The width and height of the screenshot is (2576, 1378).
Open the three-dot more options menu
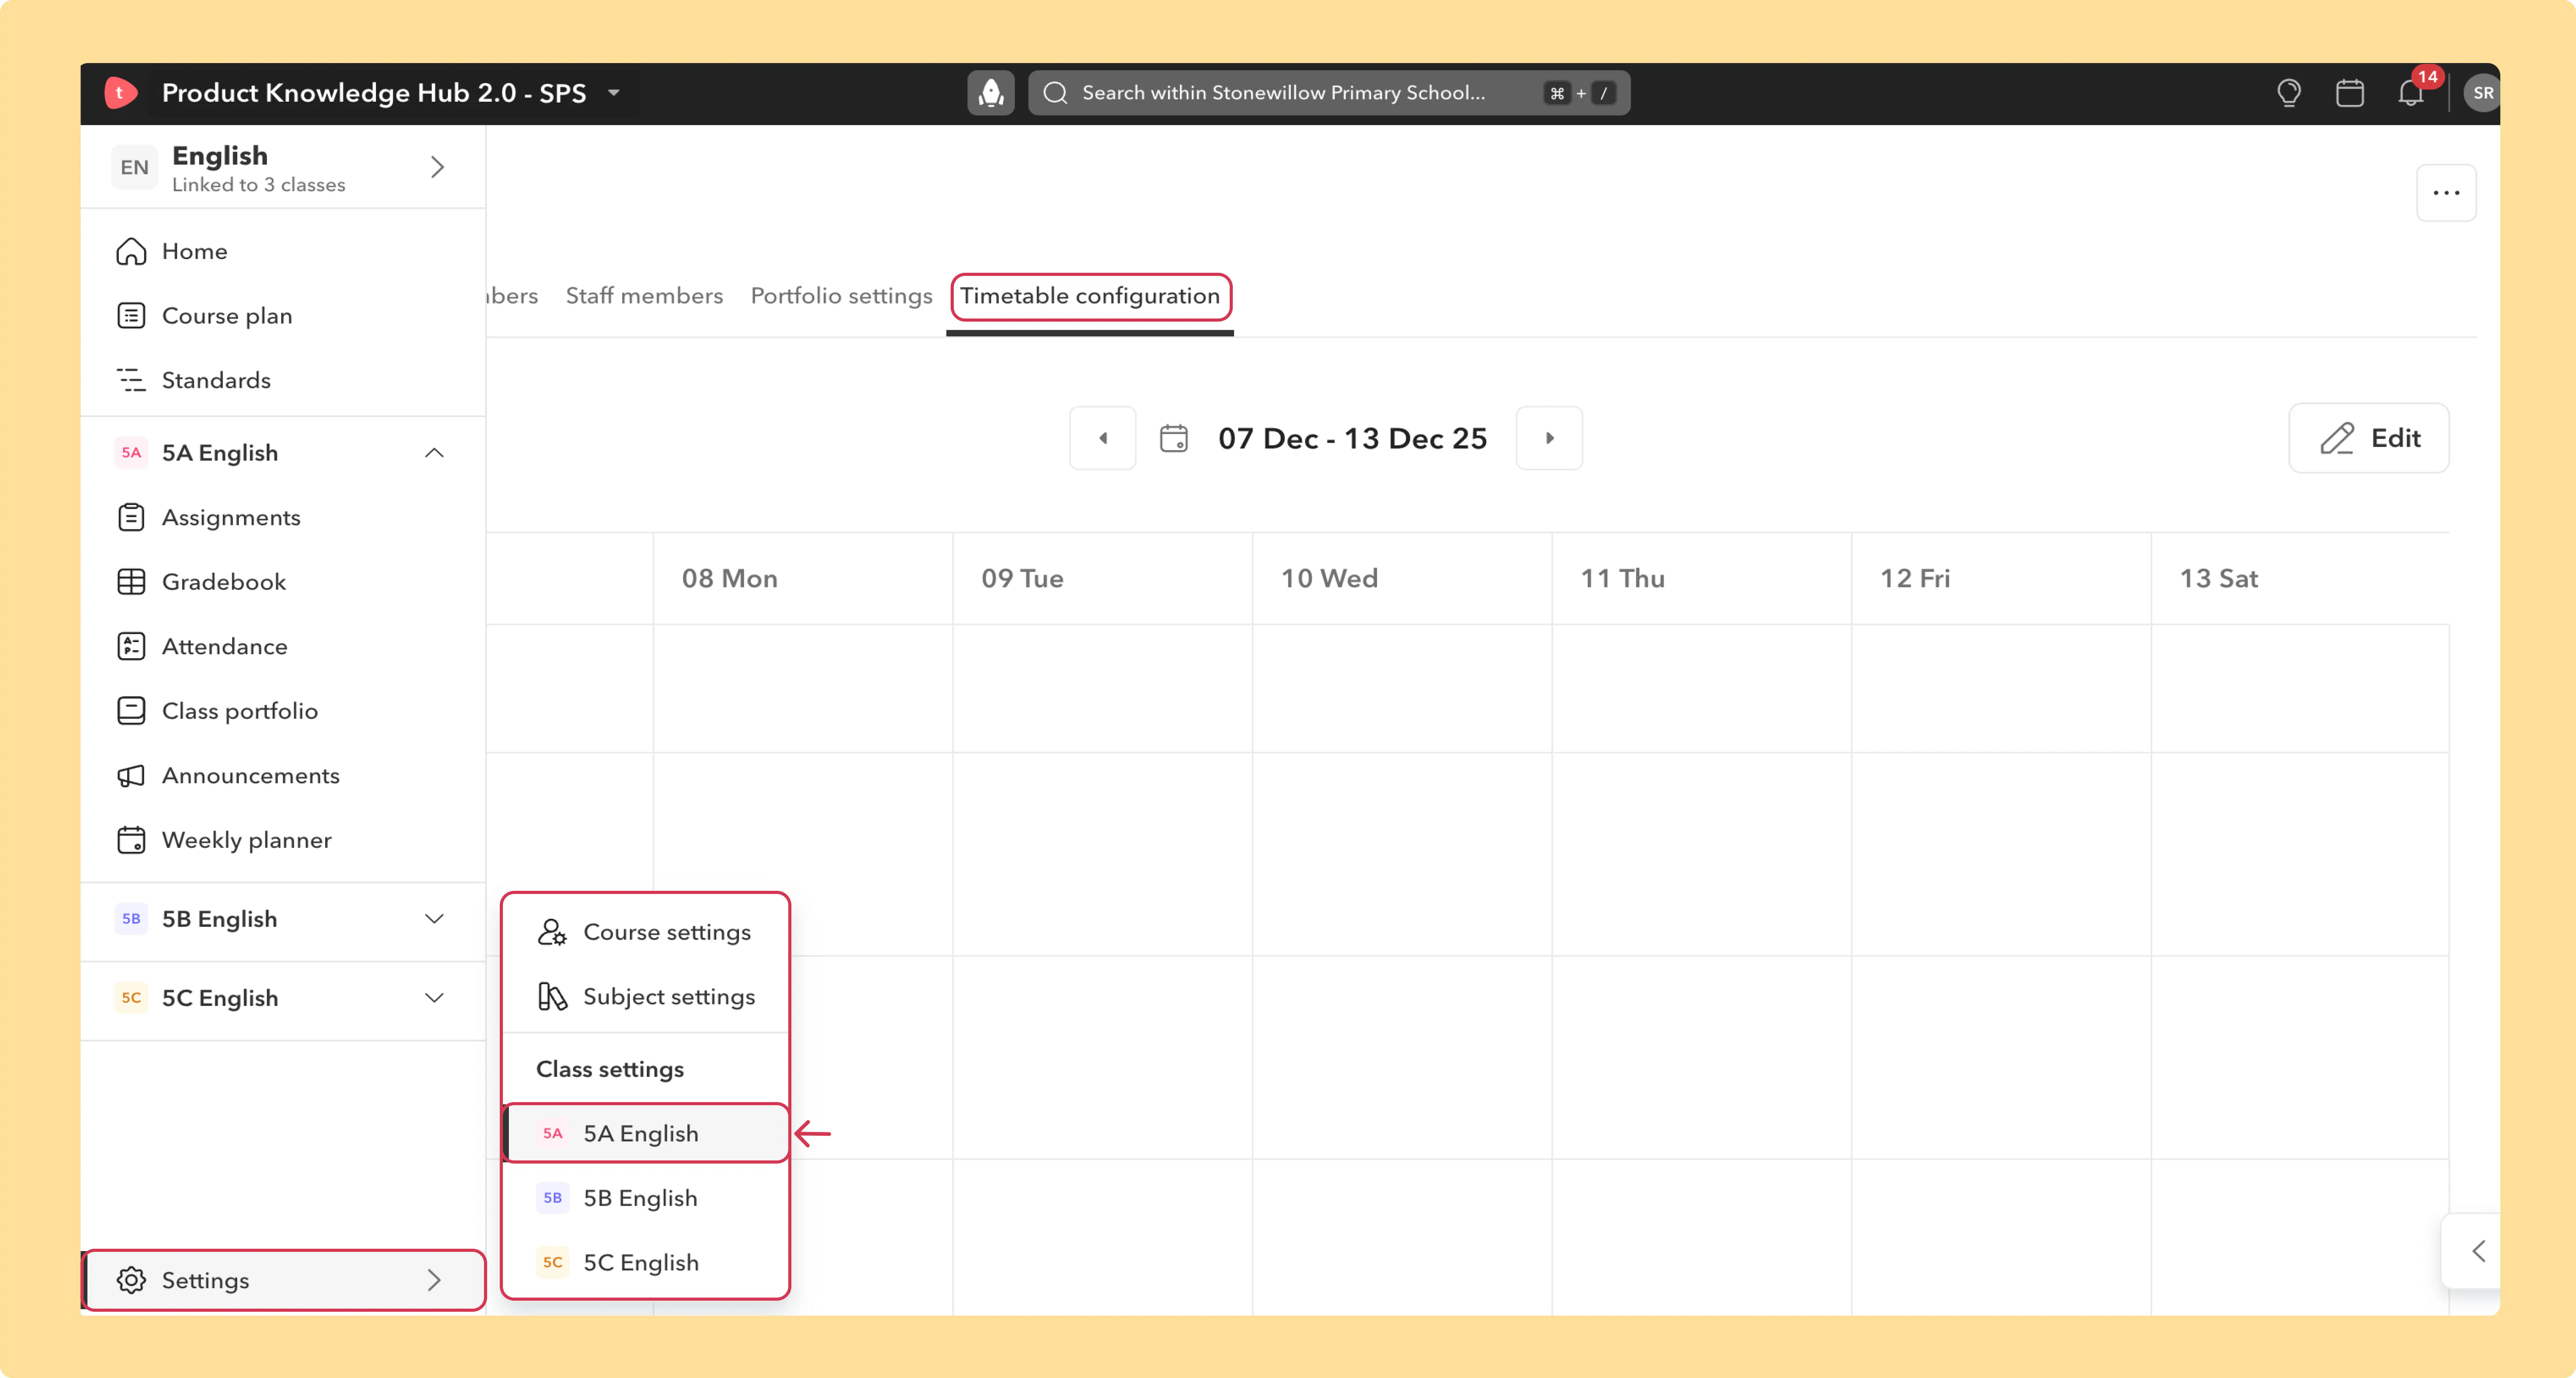coord(2446,193)
